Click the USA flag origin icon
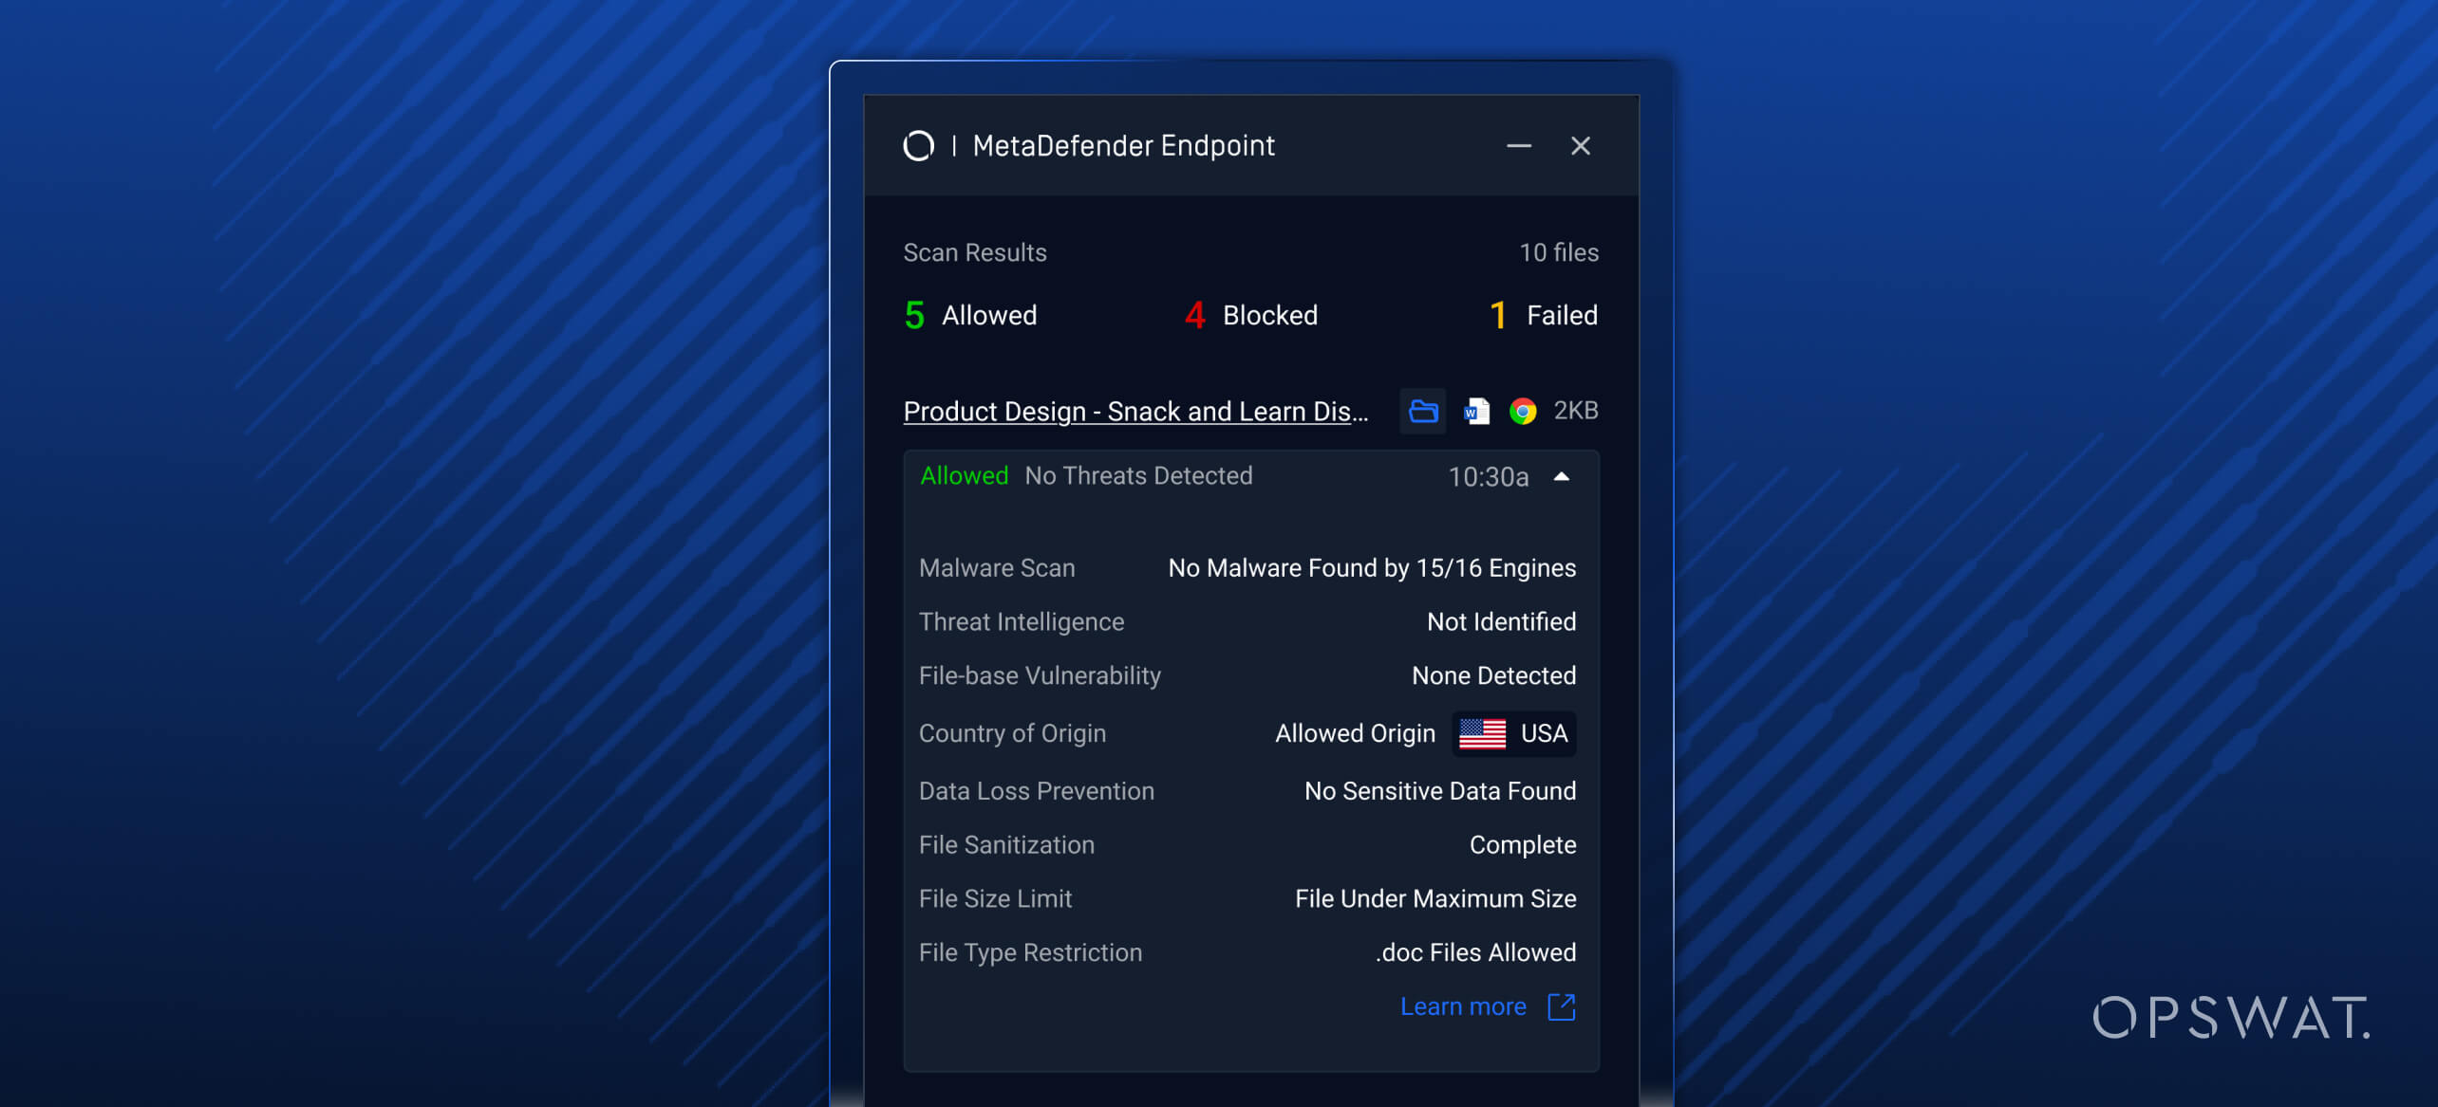Image resolution: width=2438 pixels, height=1107 pixels. click(1482, 733)
